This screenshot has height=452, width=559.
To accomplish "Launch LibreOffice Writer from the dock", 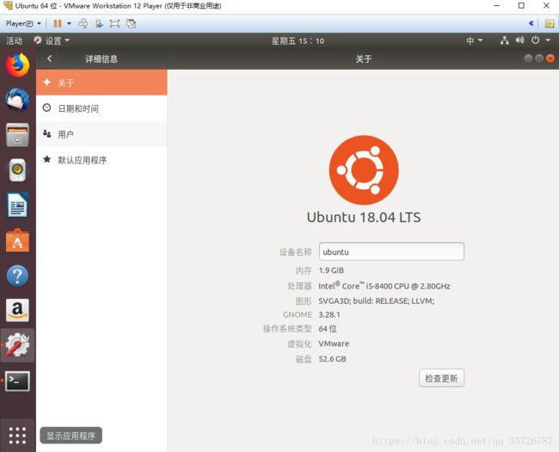I will click(x=17, y=205).
